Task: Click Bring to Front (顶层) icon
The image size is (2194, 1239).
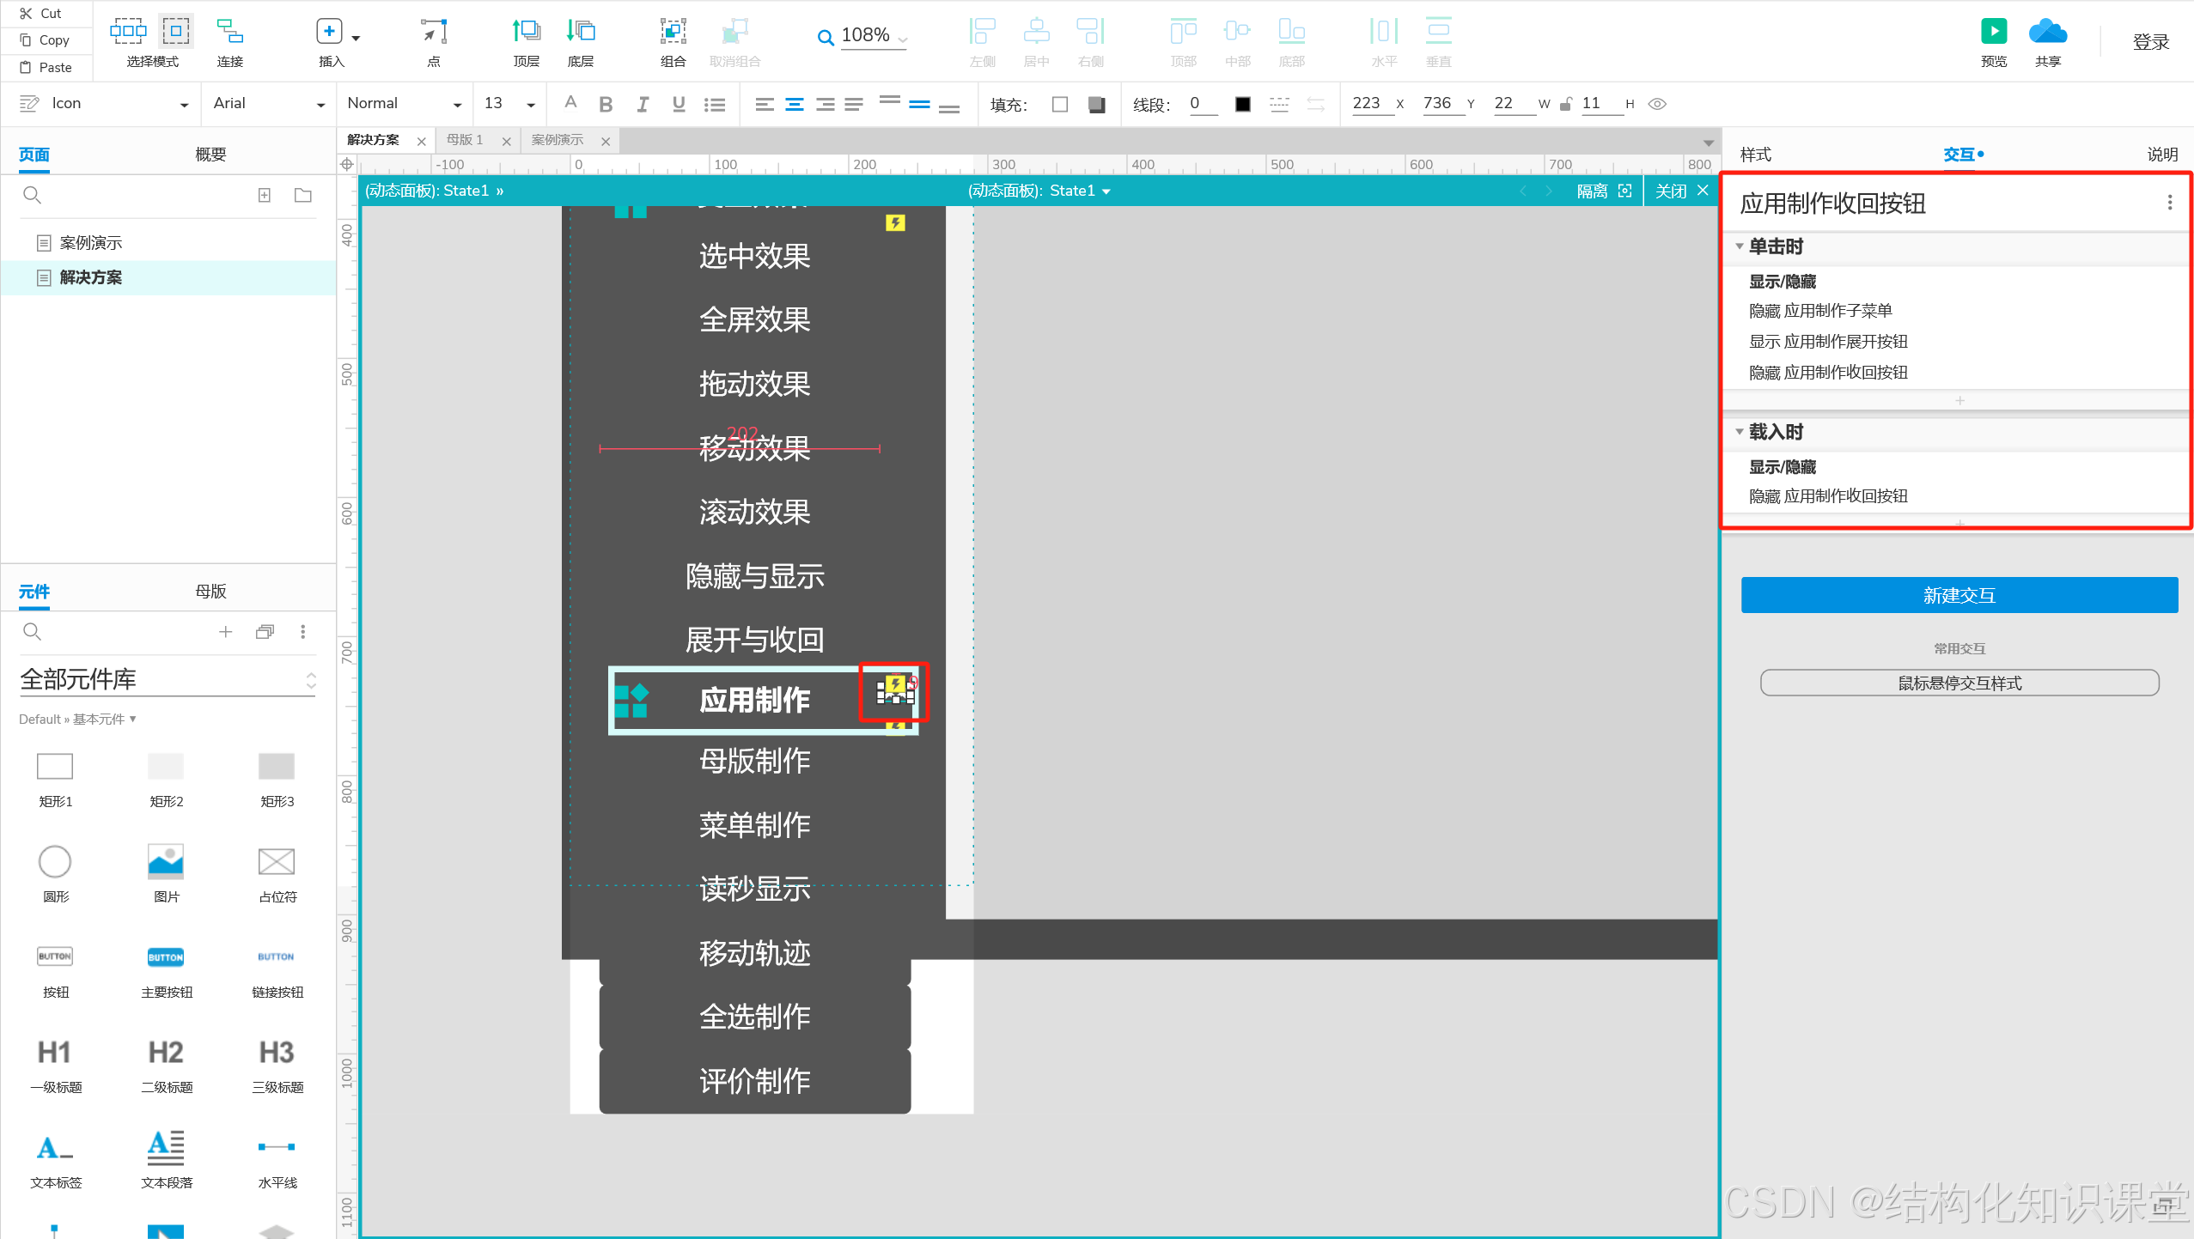Action: (x=526, y=32)
